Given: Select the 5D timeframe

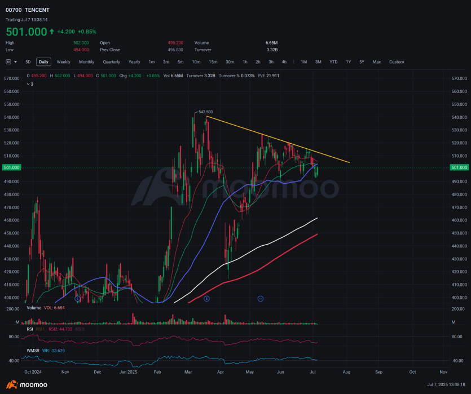Looking at the screenshot, I should 28,62.
